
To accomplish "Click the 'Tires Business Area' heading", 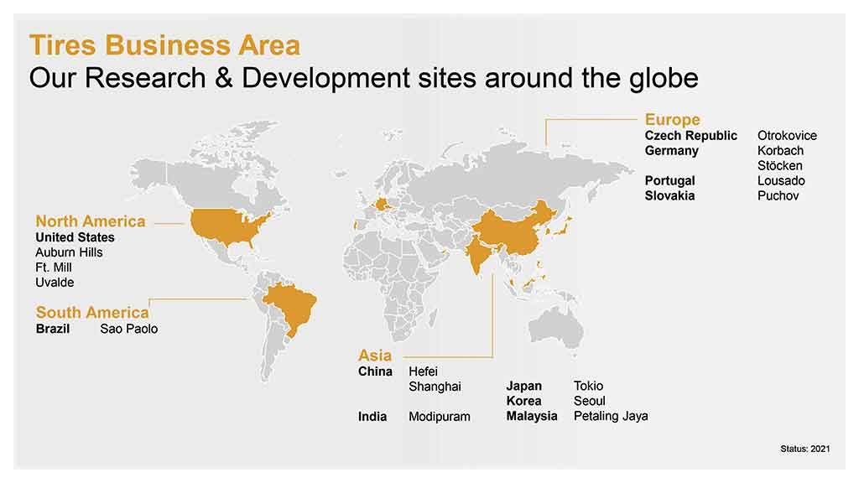I will pos(164,45).
